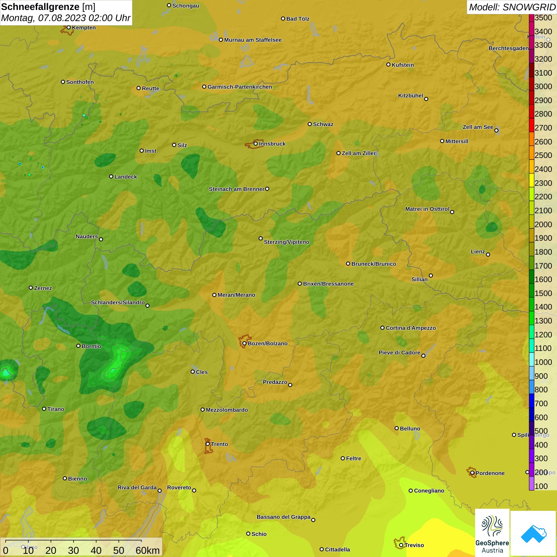Click the Bassano del Grappa label
The height and width of the screenshot is (557, 557).
(284, 517)
